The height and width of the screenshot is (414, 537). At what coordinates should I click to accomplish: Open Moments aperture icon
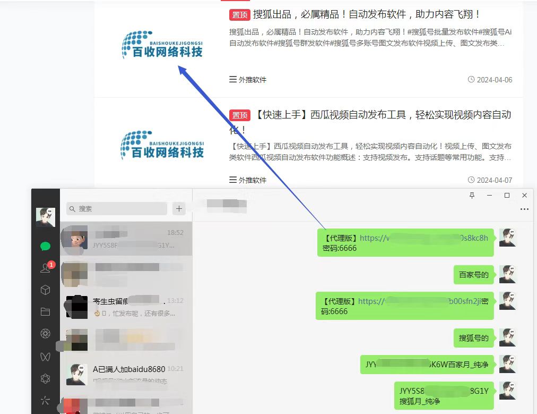click(45, 333)
